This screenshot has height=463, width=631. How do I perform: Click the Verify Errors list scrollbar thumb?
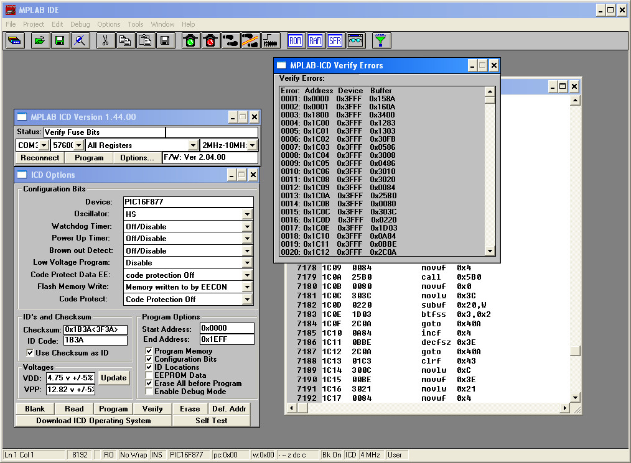(490, 99)
